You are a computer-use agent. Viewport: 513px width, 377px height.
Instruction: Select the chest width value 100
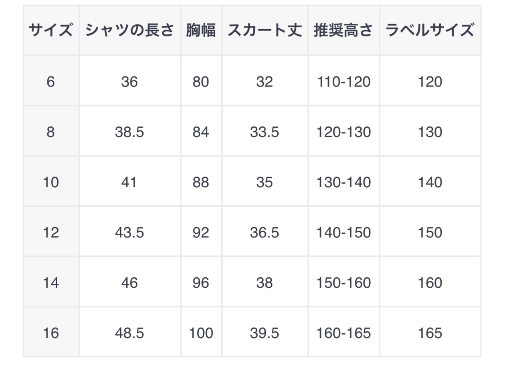[201, 333]
